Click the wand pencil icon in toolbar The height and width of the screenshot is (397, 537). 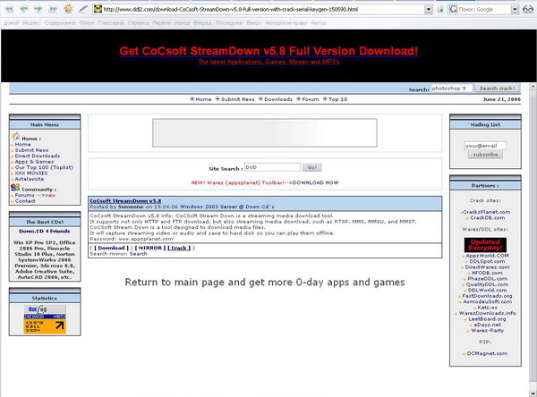83,9
